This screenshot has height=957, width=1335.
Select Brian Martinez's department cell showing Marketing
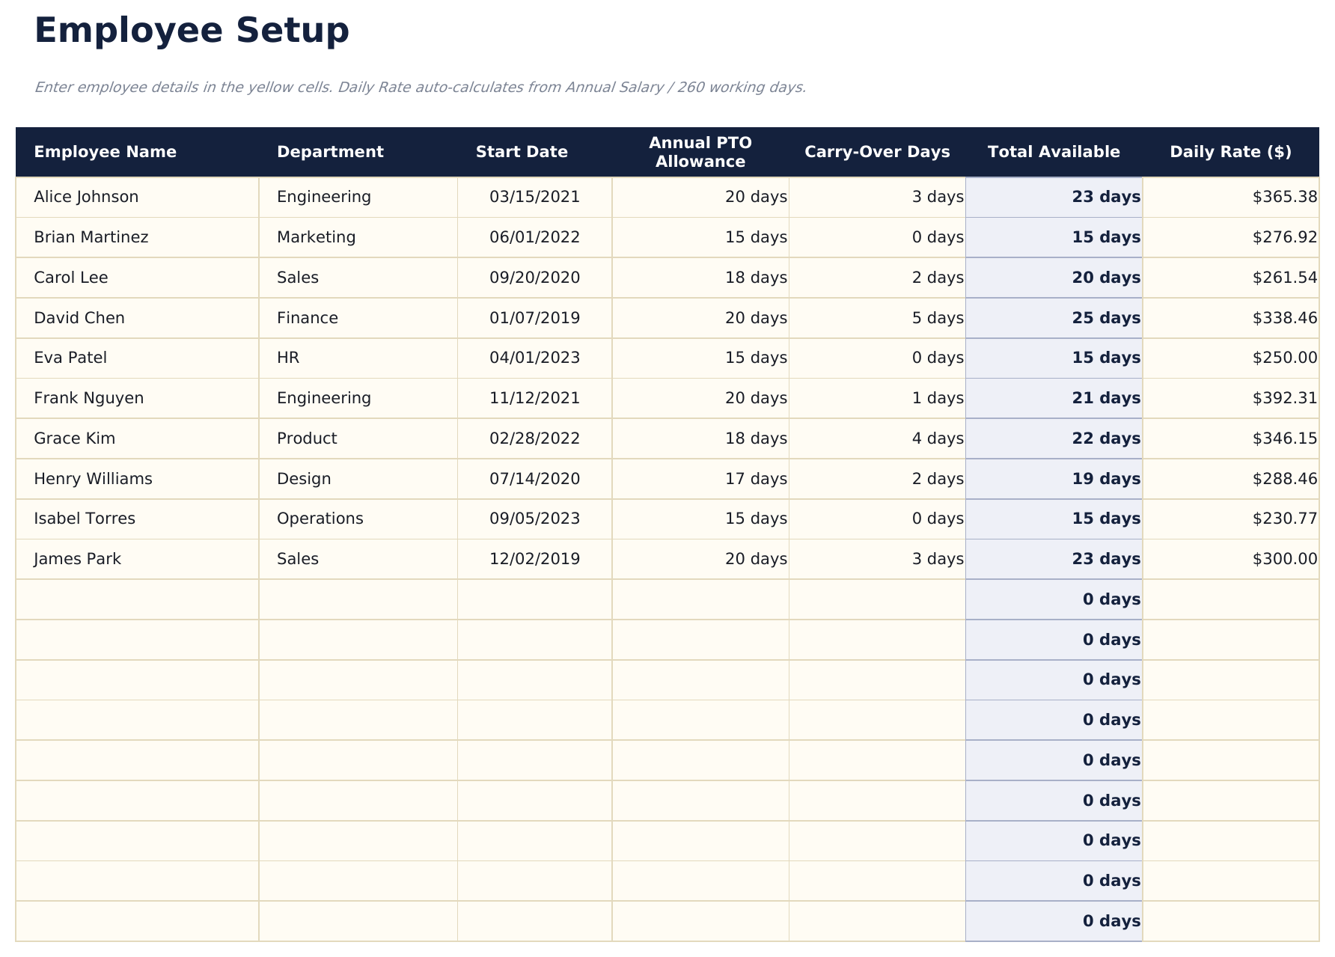coord(316,236)
